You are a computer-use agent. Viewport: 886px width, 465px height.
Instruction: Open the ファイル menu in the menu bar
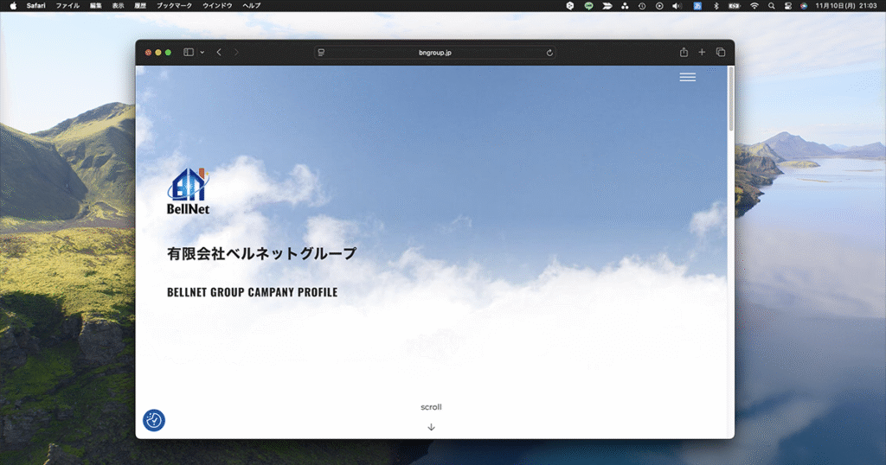click(67, 5)
